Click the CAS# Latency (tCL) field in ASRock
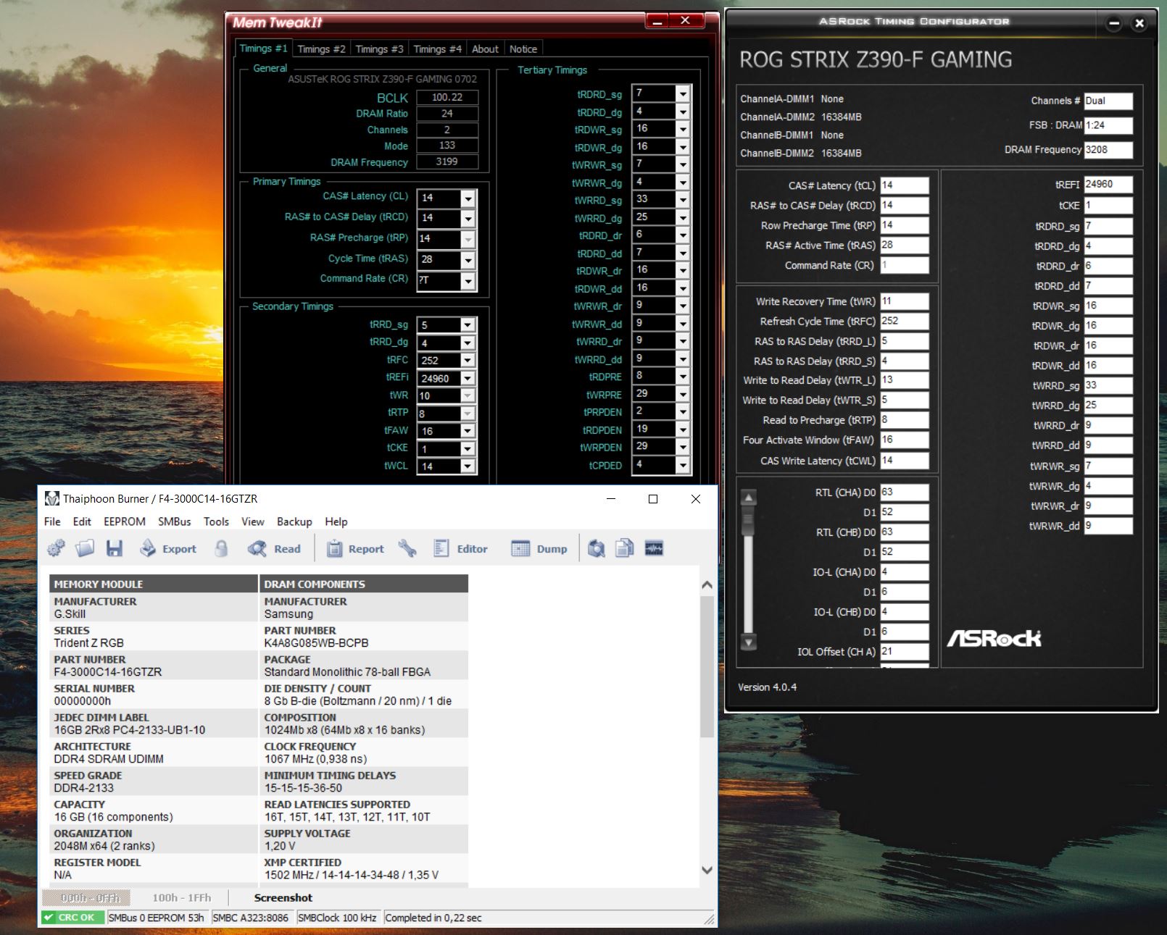The width and height of the screenshot is (1167, 935). (x=904, y=185)
